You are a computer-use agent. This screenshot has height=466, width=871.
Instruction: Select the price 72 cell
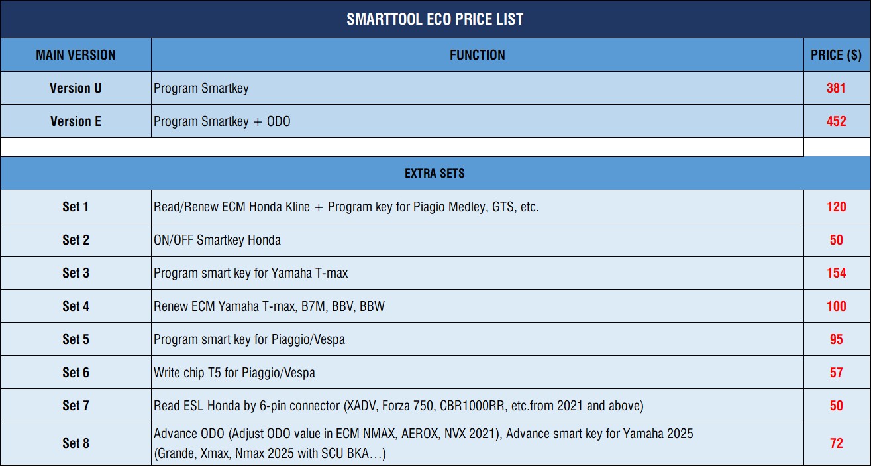(x=837, y=443)
